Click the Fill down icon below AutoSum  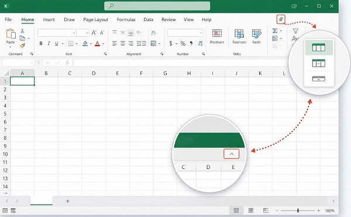tap(275, 39)
